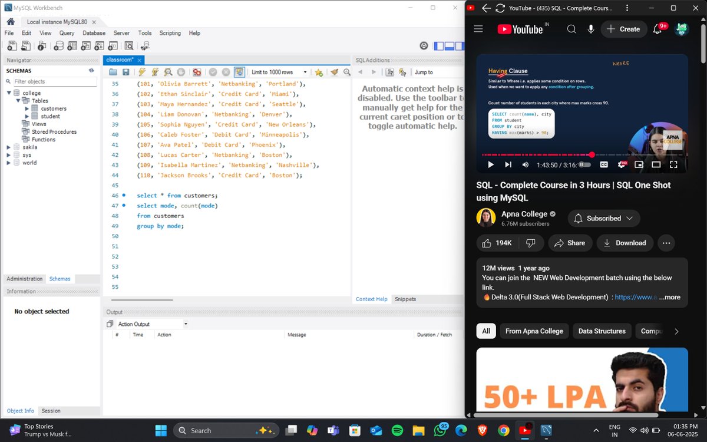Switch to the Administration tab
The image size is (707, 442).
[x=25, y=279]
